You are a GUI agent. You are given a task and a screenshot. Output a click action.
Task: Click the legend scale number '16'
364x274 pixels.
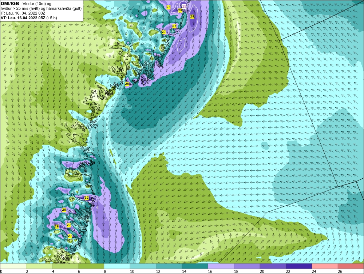coord(210,271)
